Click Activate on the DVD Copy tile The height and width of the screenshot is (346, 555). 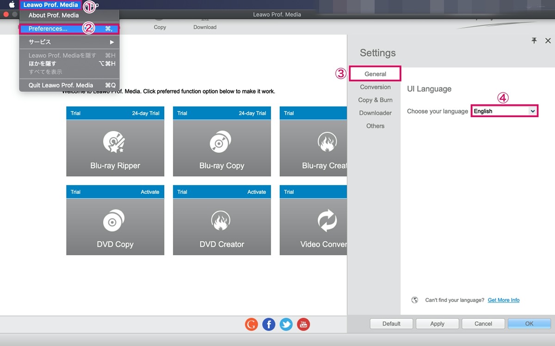tap(150, 192)
